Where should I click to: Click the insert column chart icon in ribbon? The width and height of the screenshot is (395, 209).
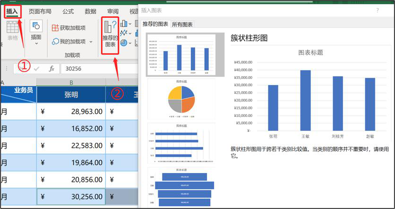124,24
